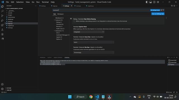This screenshot has height=100, width=179.
Task: Click the Linux Exec text field
Action: tap(94, 42)
